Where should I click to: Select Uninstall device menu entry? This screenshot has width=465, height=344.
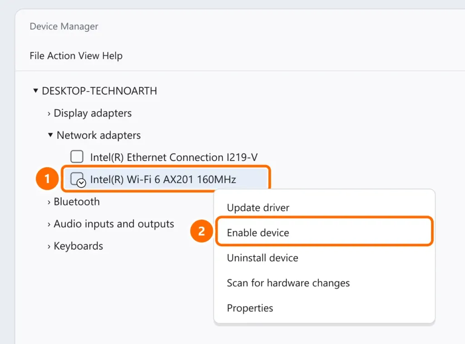(x=324, y=258)
